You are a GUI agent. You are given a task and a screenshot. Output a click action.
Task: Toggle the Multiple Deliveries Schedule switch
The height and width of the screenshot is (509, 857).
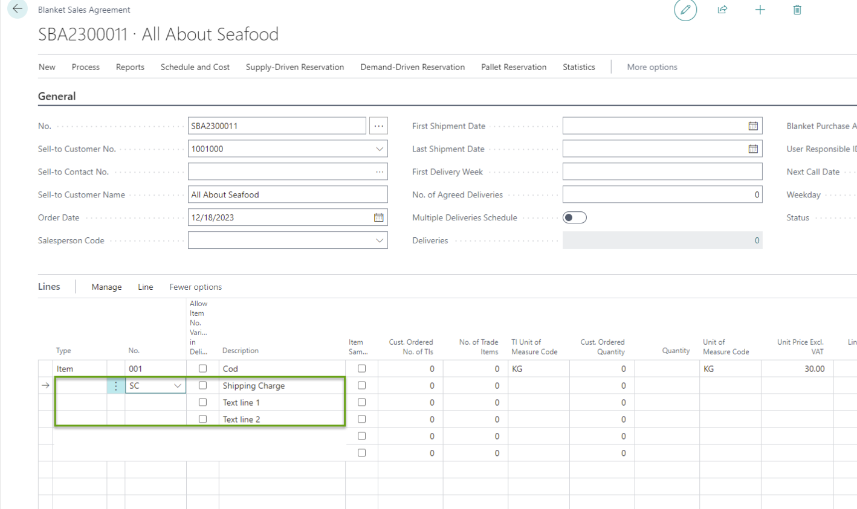pos(574,217)
